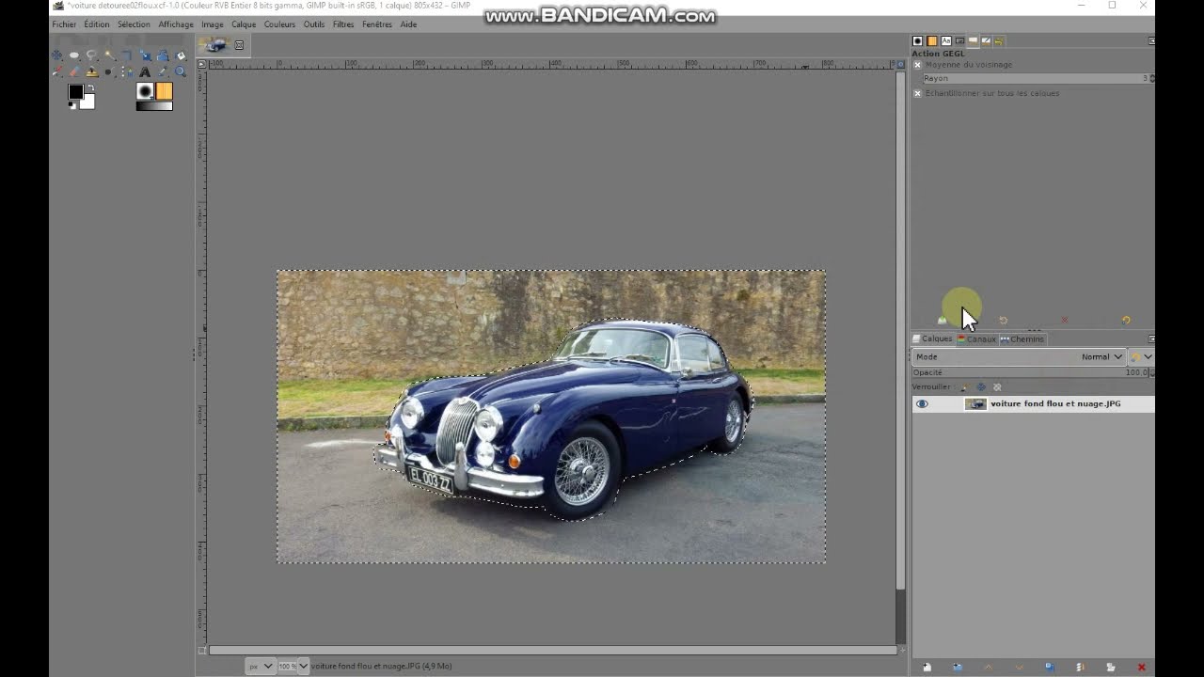
Task: Select the Bucket Fill tool
Action: (x=181, y=55)
